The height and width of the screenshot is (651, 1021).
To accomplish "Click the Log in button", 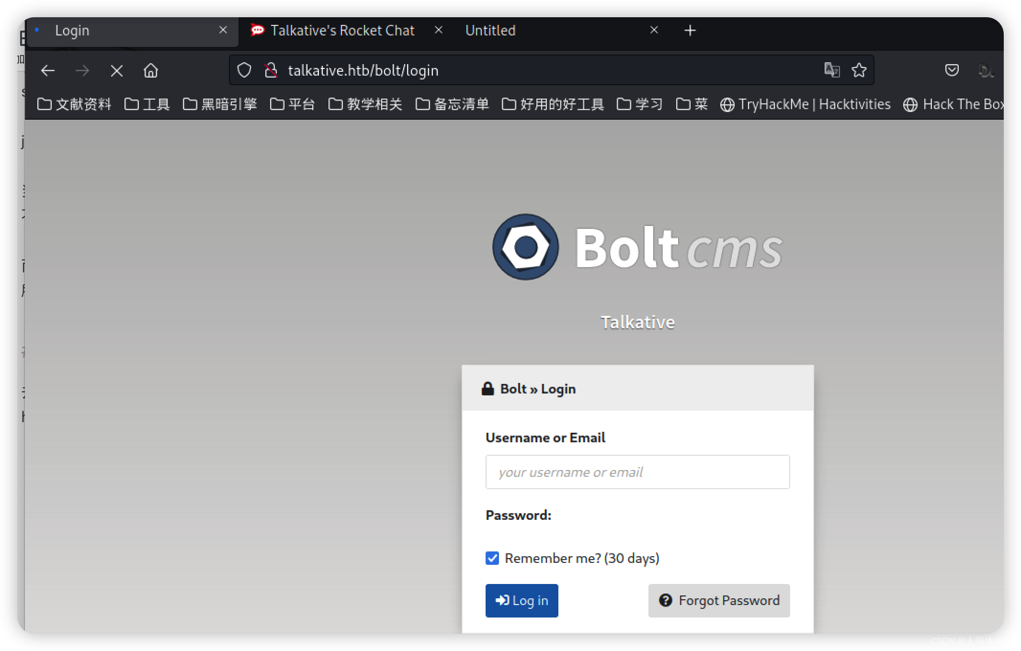I will tap(522, 600).
